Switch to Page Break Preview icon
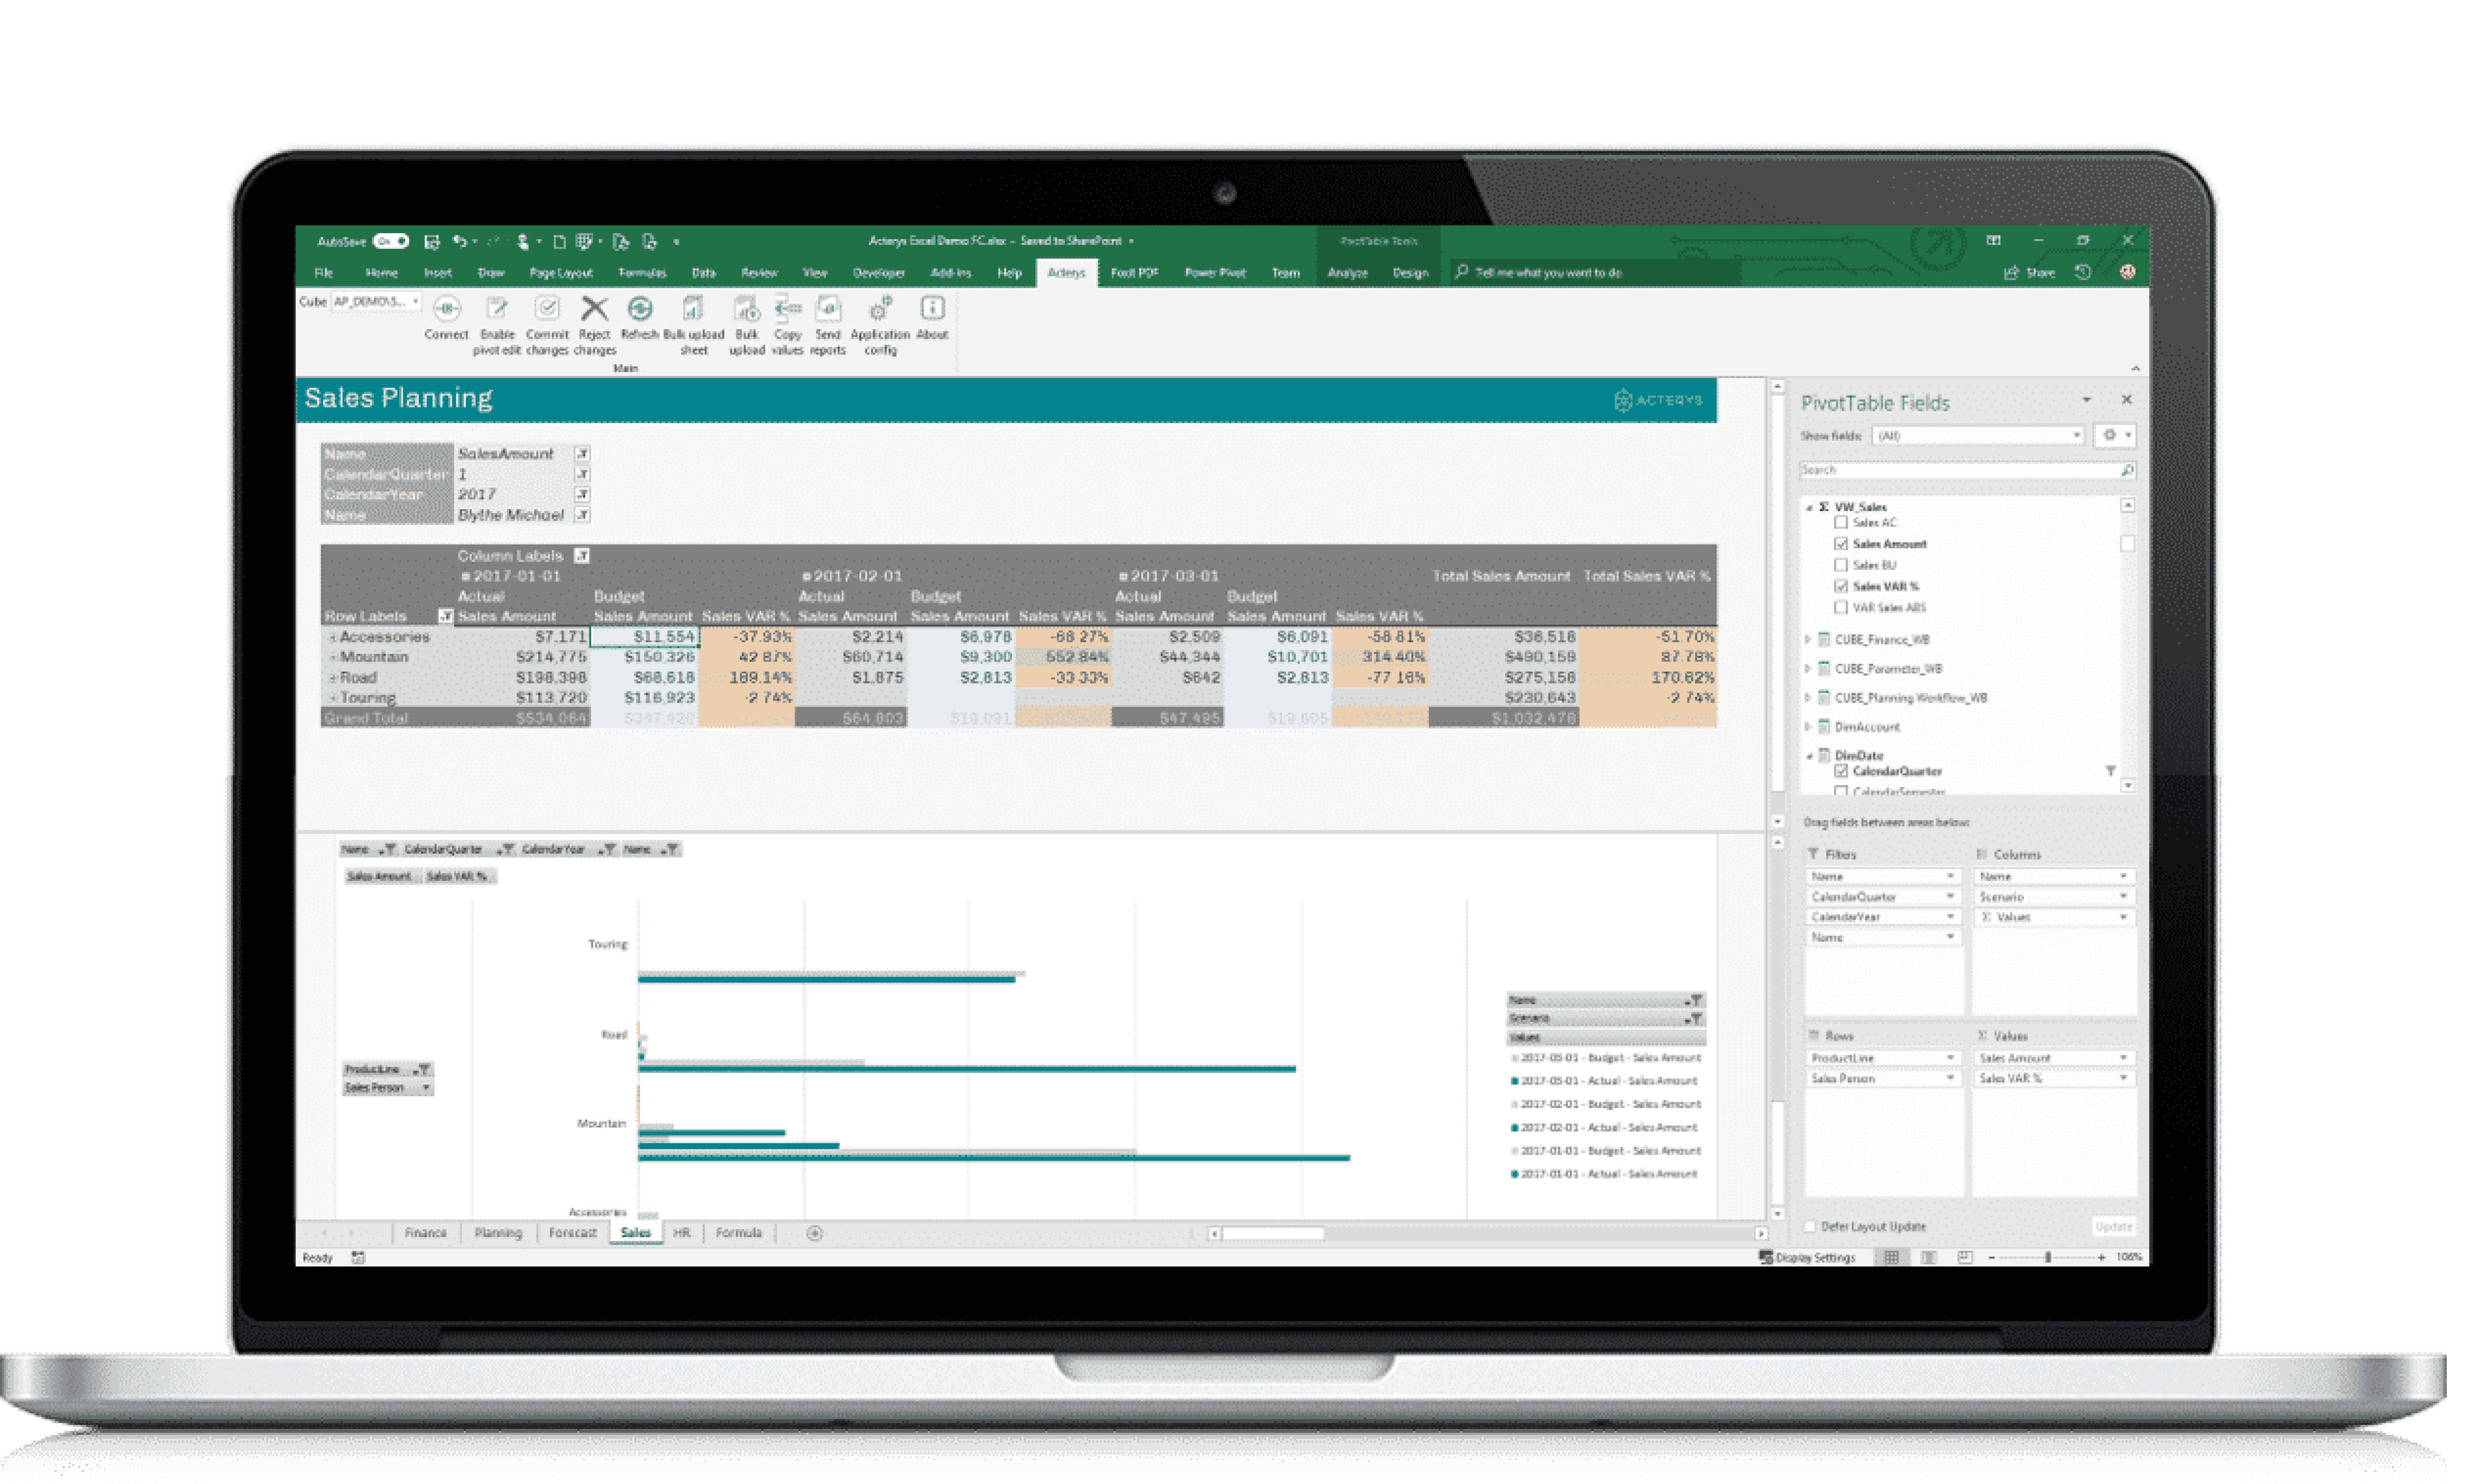This screenshot has height=1484, width=2484. click(x=1965, y=1257)
